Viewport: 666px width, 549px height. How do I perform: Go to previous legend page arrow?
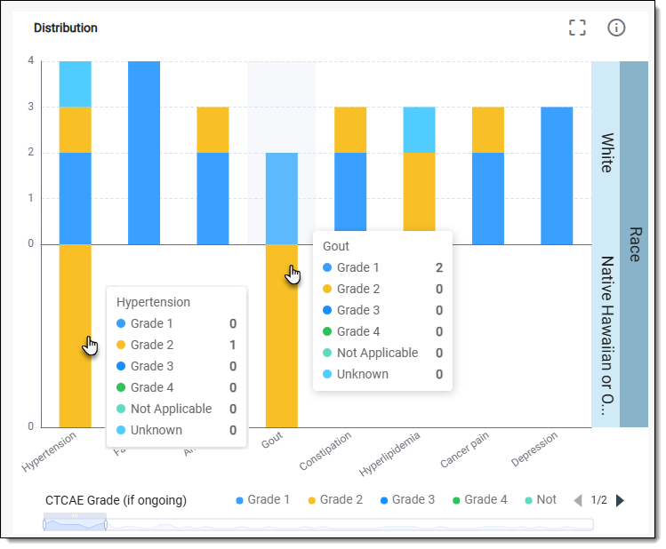(x=578, y=500)
